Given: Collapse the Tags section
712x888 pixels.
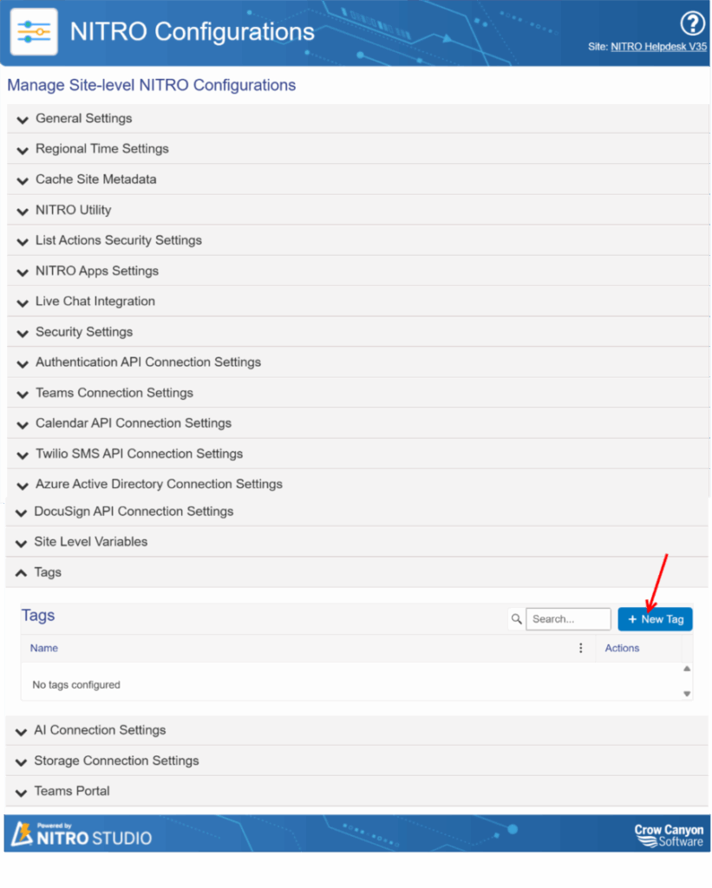Looking at the screenshot, I should pos(48,572).
